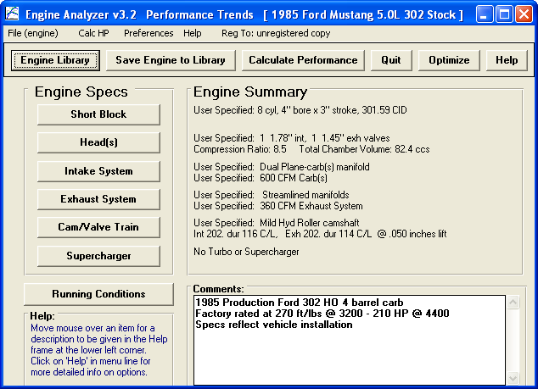Screen dimensions: 538x389
Task: Click Save Engine to Library button
Action: tap(171, 60)
